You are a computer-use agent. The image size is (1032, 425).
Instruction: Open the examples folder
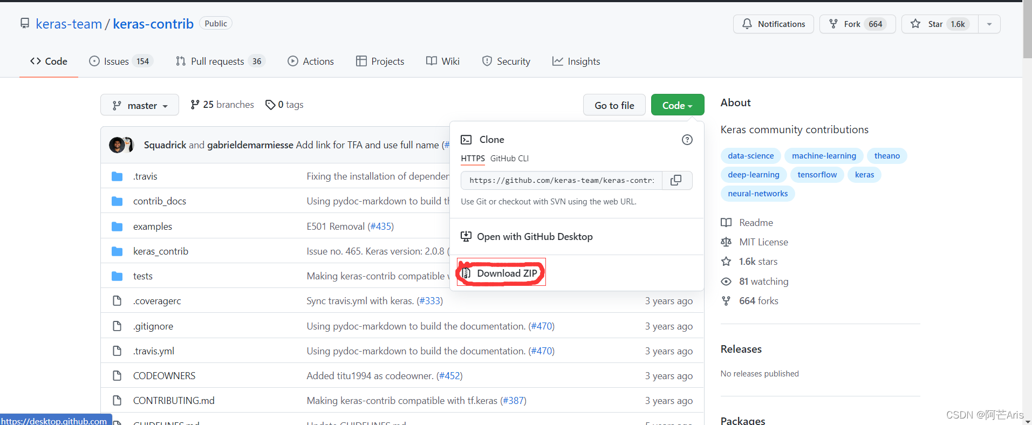[x=153, y=227]
